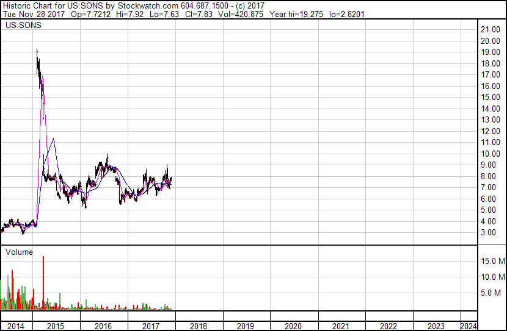The width and height of the screenshot is (507, 331).
Task: Click the 2015 year label on timeline
Action: (56, 326)
